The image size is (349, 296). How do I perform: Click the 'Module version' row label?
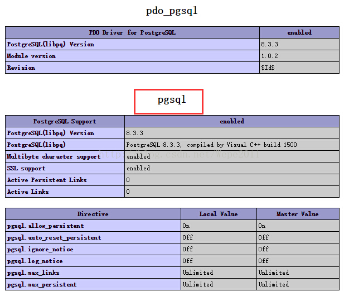pyautogui.click(x=31, y=56)
